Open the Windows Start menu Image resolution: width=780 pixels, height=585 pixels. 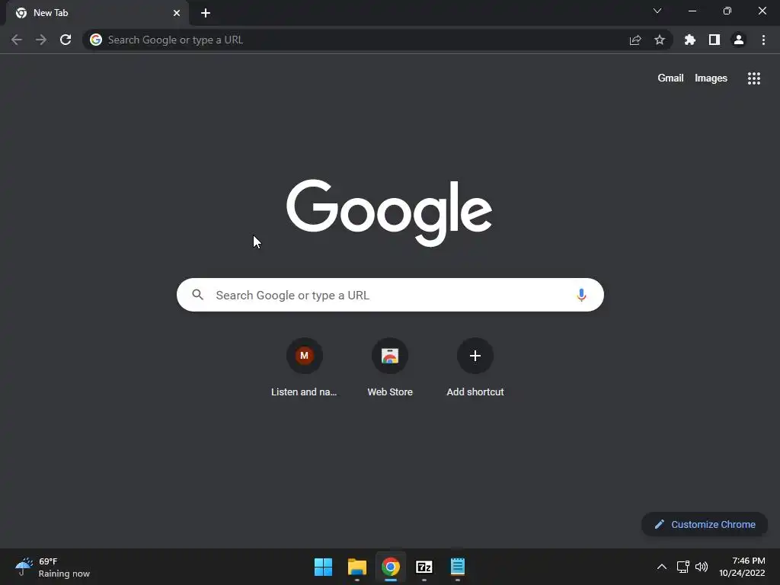pyautogui.click(x=323, y=567)
